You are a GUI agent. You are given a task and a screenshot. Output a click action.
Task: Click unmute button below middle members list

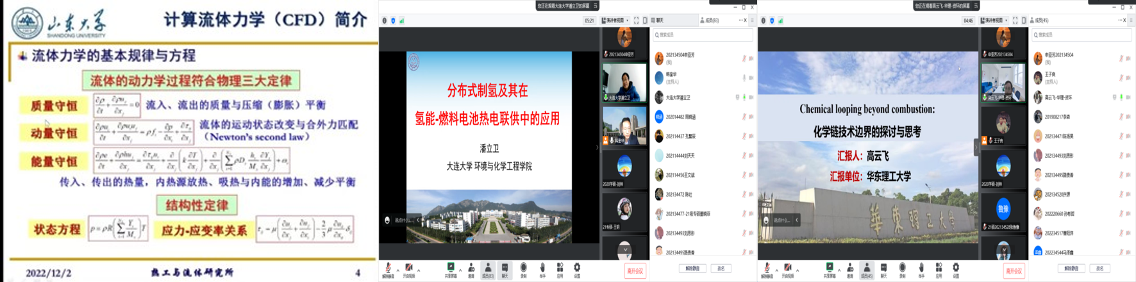click(x=692, y=269)
